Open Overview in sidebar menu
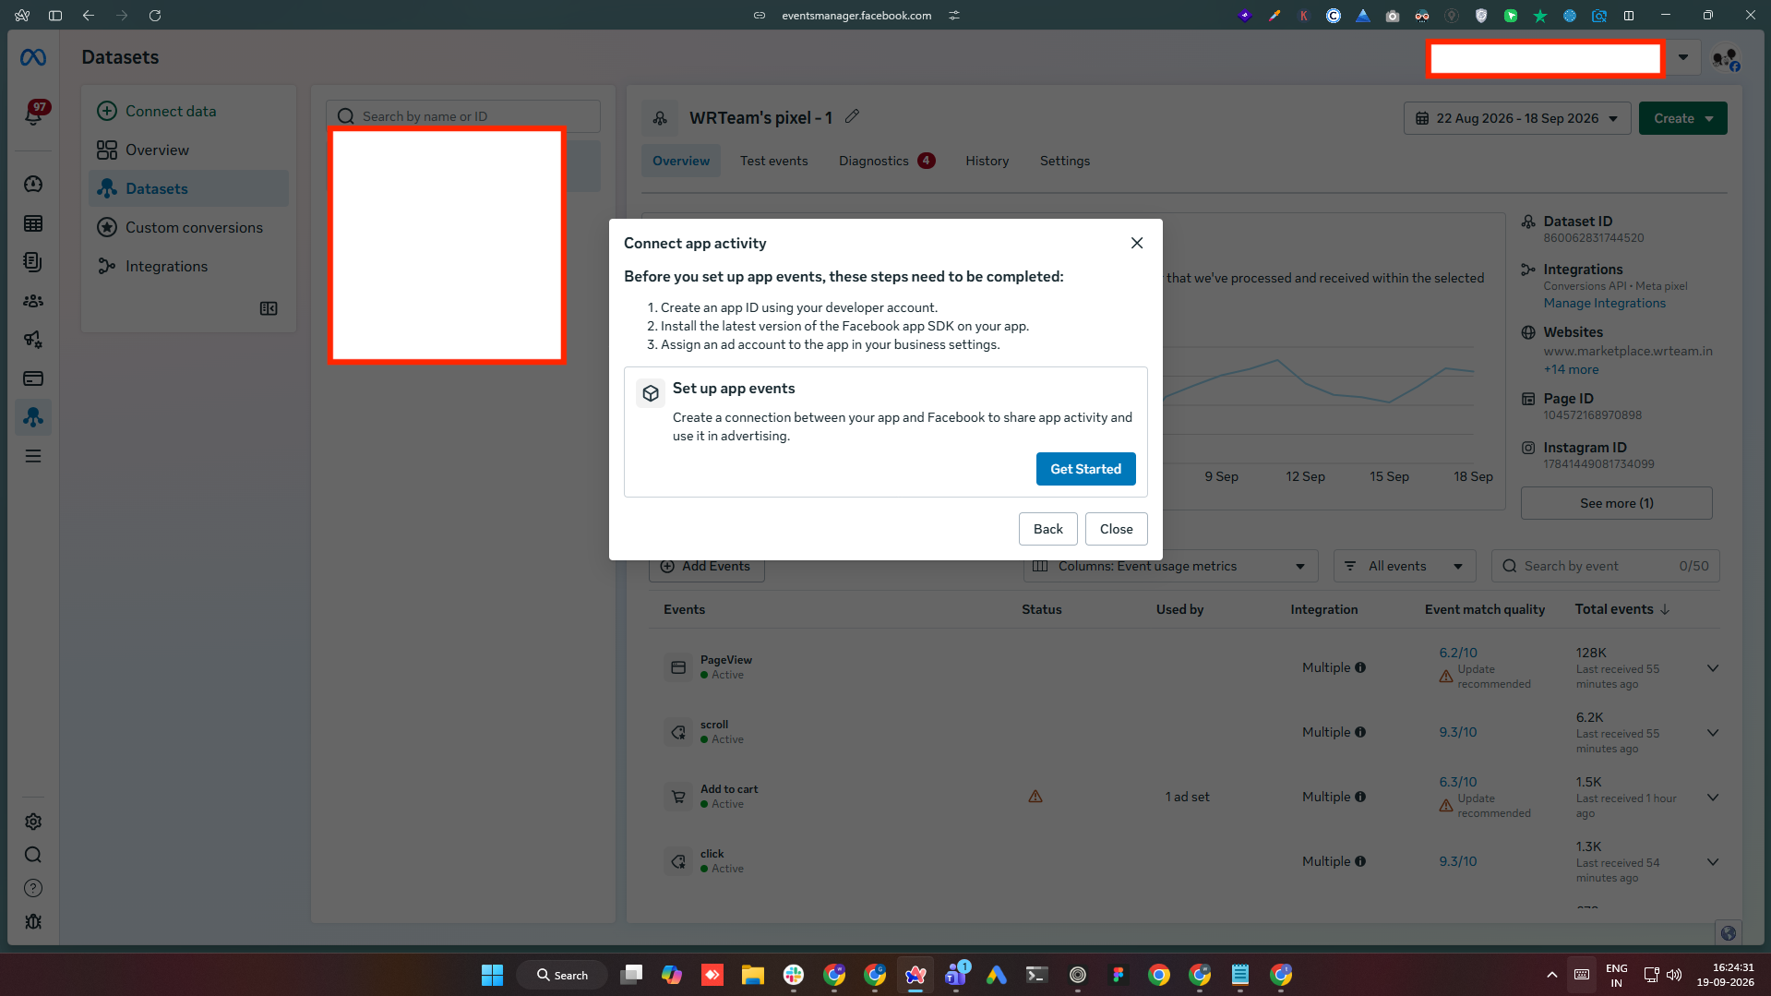The image size is (1771, 996). tap(188, 150)
